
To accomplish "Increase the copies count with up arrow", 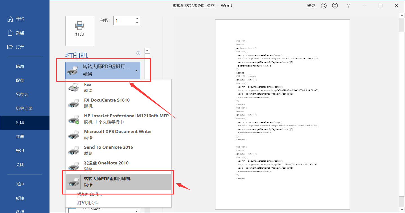I will [x=137, y=19].
